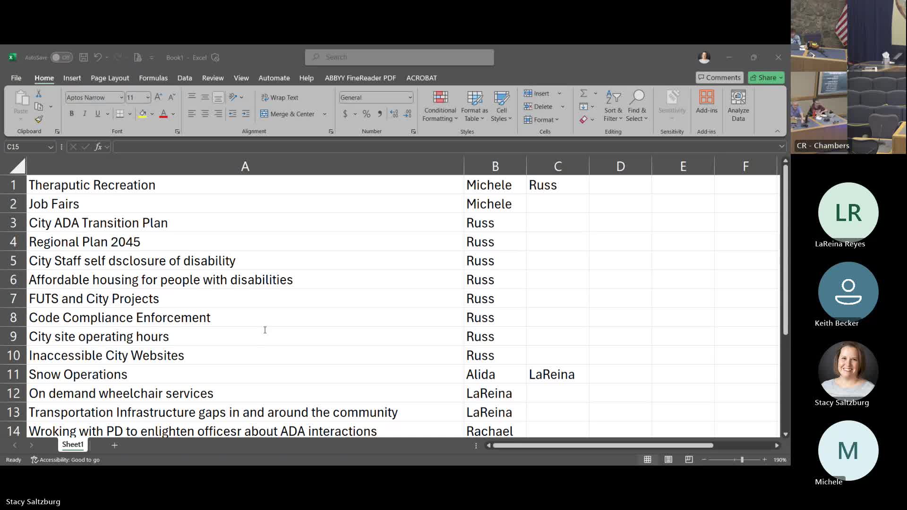907x510 pixels.
Task: Expand the Name Box dropdown
Action: click(x=51, y=147)
